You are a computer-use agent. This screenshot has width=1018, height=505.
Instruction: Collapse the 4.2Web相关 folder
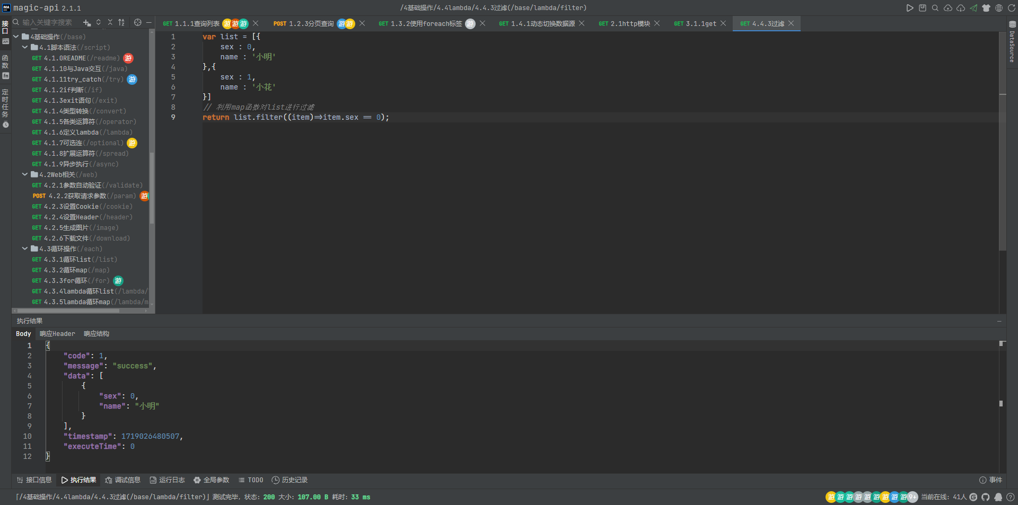click(25, 174)
